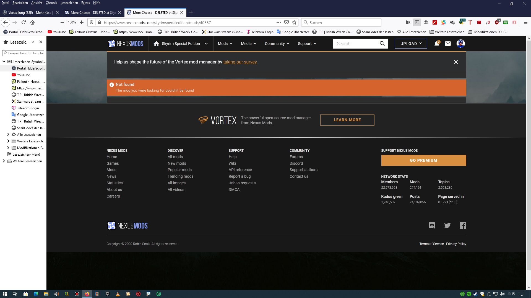Screen dimensions: 531x298
Task: Click the user profile avatar
Action: point(460,44)
